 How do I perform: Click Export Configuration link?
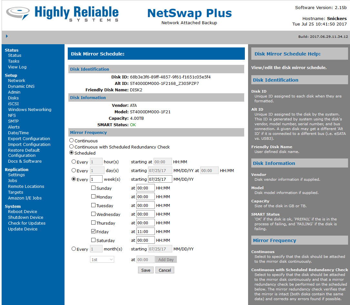pyautogui.click(x=29, y=139)
